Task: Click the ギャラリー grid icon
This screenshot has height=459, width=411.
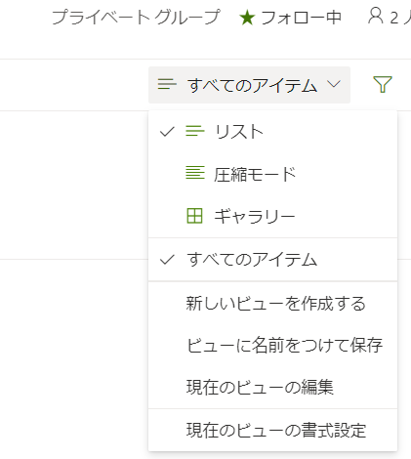Action: pyautogui.click(x=194, y=216)
